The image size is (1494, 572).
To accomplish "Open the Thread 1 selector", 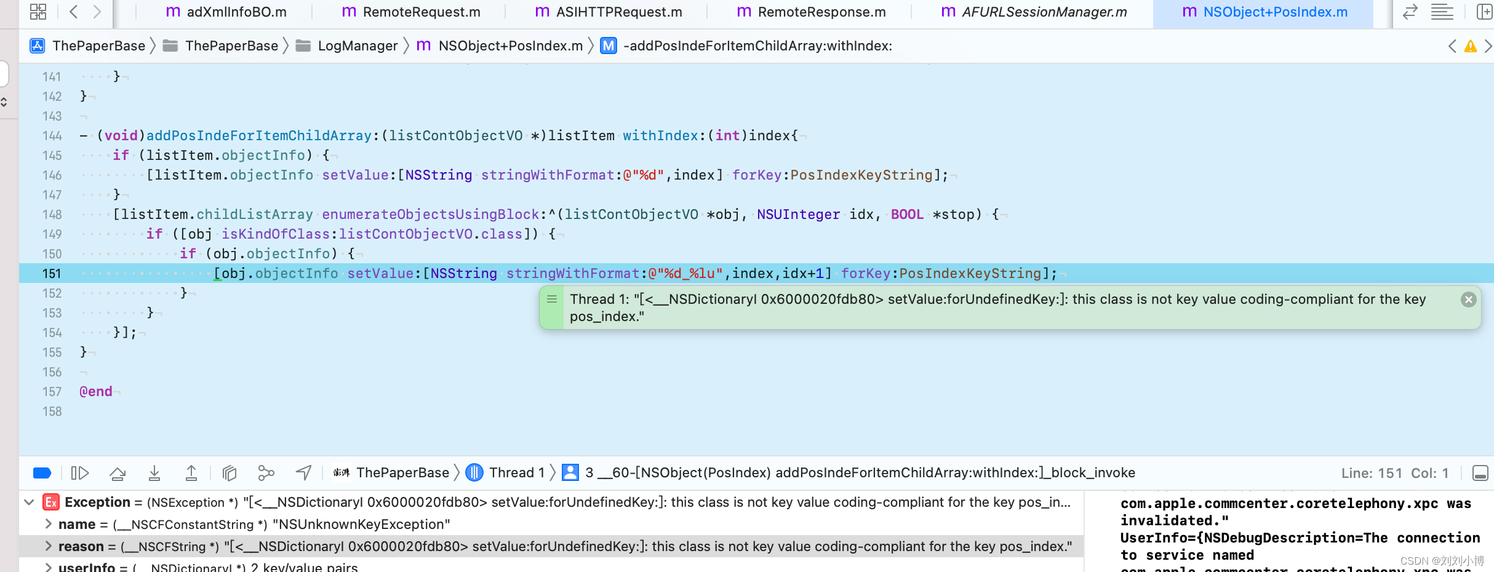I will tap(506, 473).
